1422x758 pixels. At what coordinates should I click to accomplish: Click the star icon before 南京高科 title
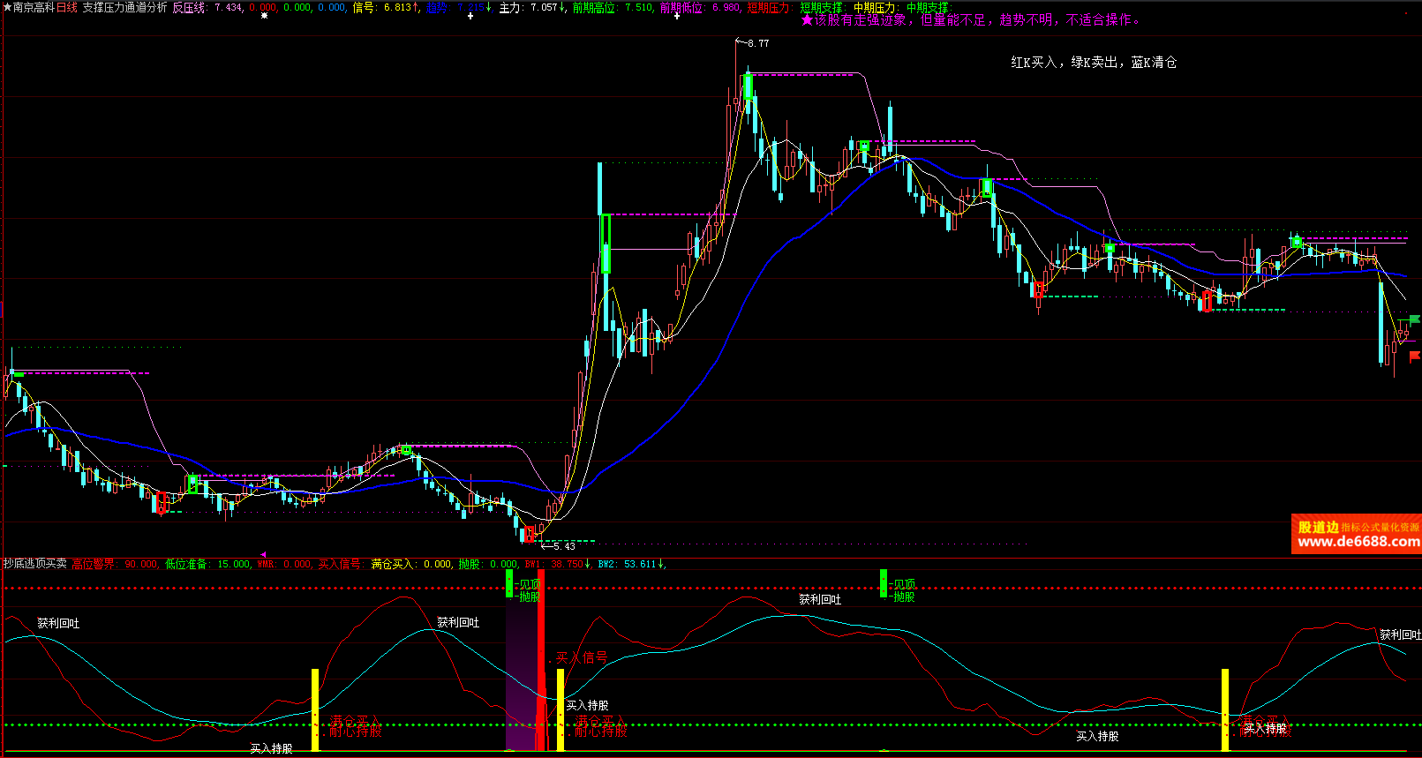click(7, 7)
